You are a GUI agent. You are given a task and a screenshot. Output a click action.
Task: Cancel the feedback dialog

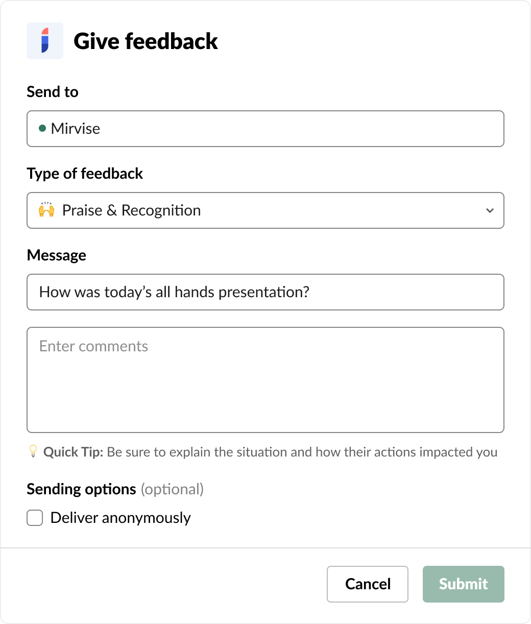(x=368, y=584)
